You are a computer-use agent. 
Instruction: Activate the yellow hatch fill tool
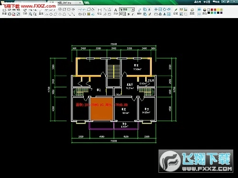point(89,14)
